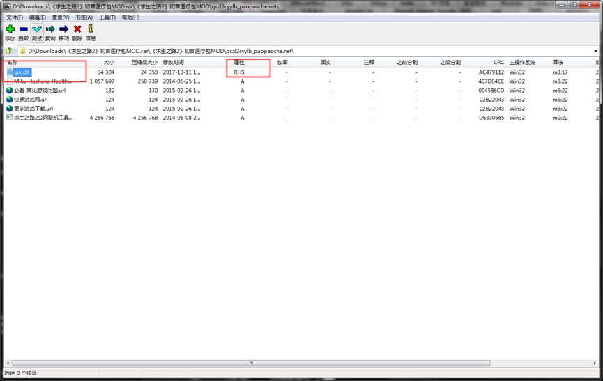Open the 工具(T) menu

[107, 17]
